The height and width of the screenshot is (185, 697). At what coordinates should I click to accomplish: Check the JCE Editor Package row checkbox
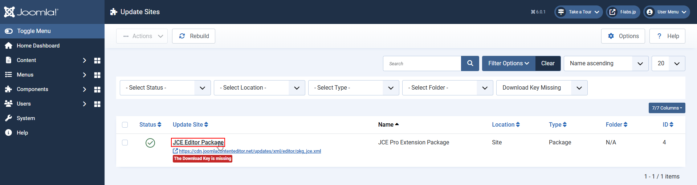tap(125, 143)
